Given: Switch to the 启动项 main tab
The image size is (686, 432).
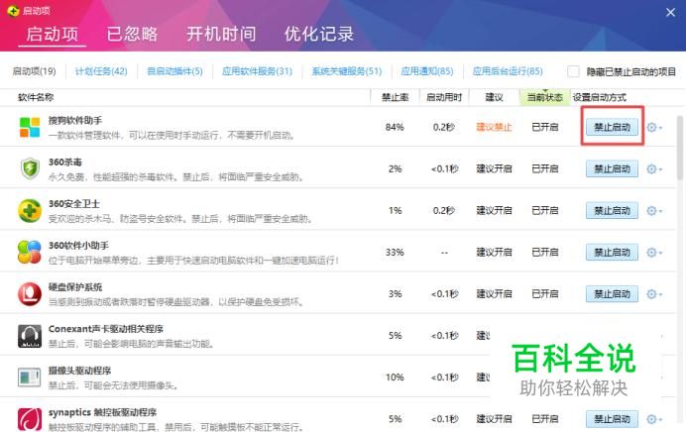Looking at the screenshot, I should pyautogui.click(x=53, y=34).
